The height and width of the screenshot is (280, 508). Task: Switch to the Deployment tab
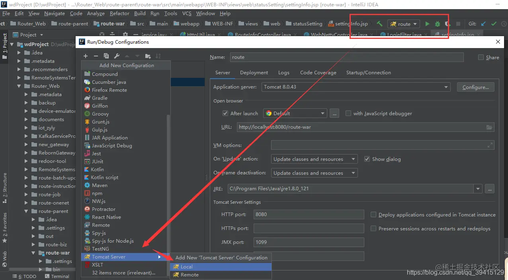pos(254,72)
